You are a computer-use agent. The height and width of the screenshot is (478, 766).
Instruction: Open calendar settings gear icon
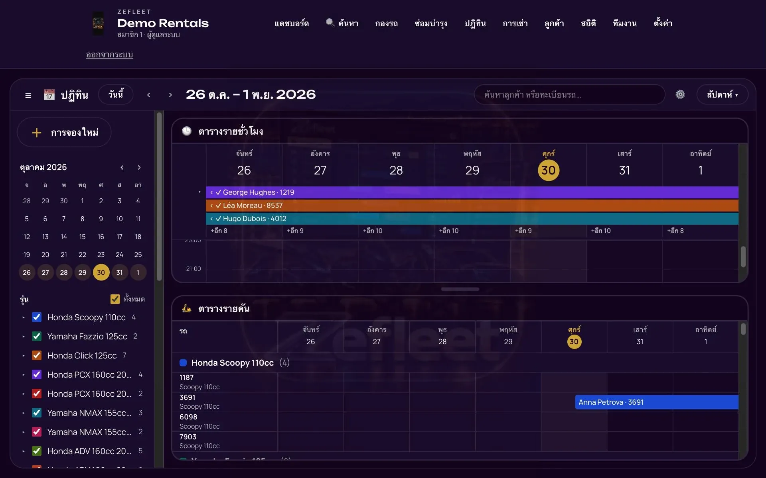tap(680, 94)
